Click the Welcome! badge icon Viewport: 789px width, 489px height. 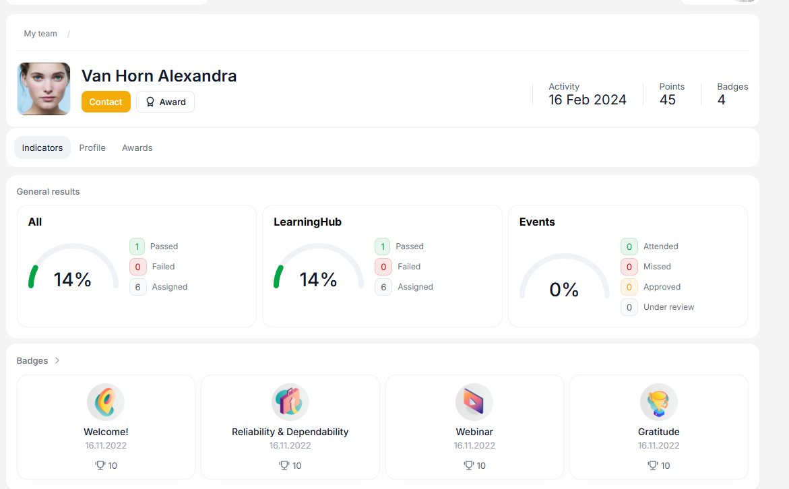[106, 402]
